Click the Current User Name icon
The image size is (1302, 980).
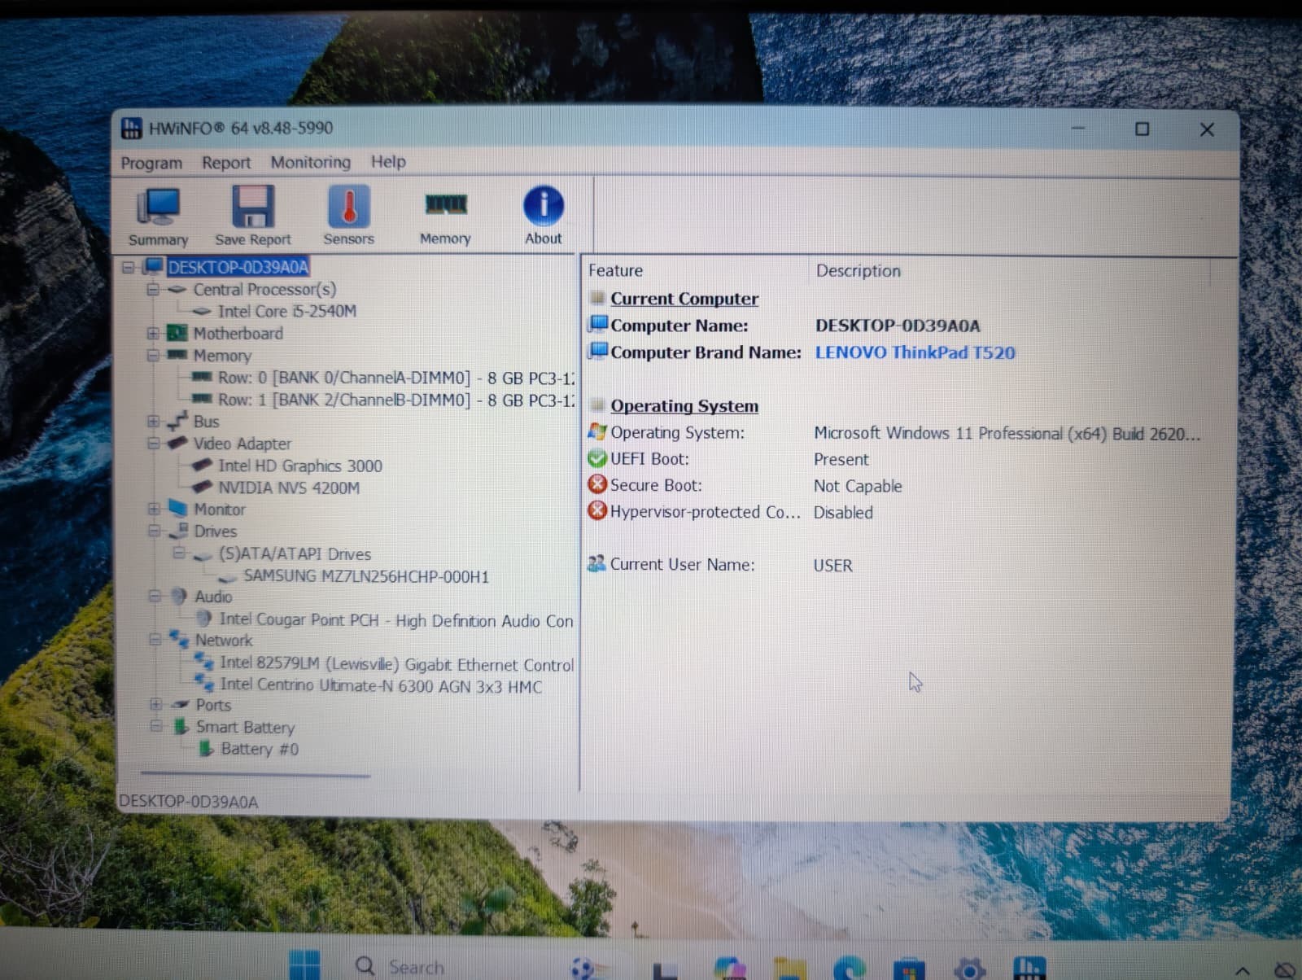(596, 563)
